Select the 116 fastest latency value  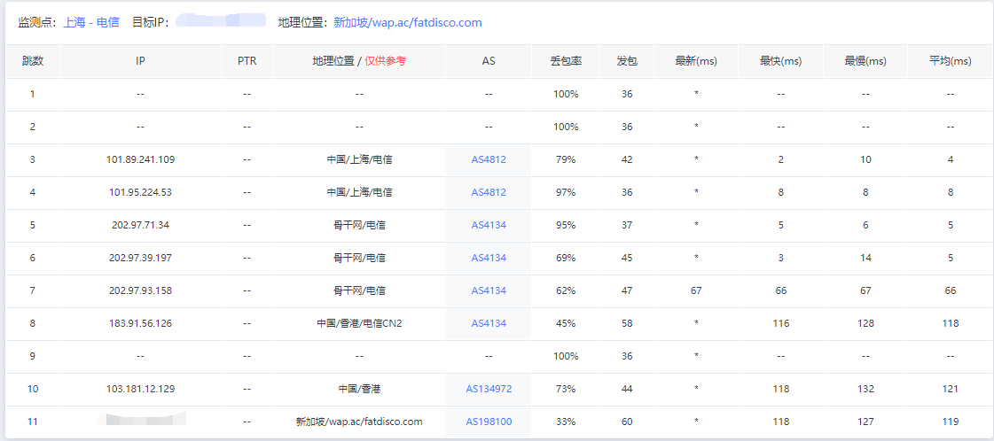(x=781, y=323)
